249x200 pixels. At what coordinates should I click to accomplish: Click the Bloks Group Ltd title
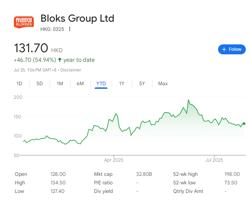[77, 18]
